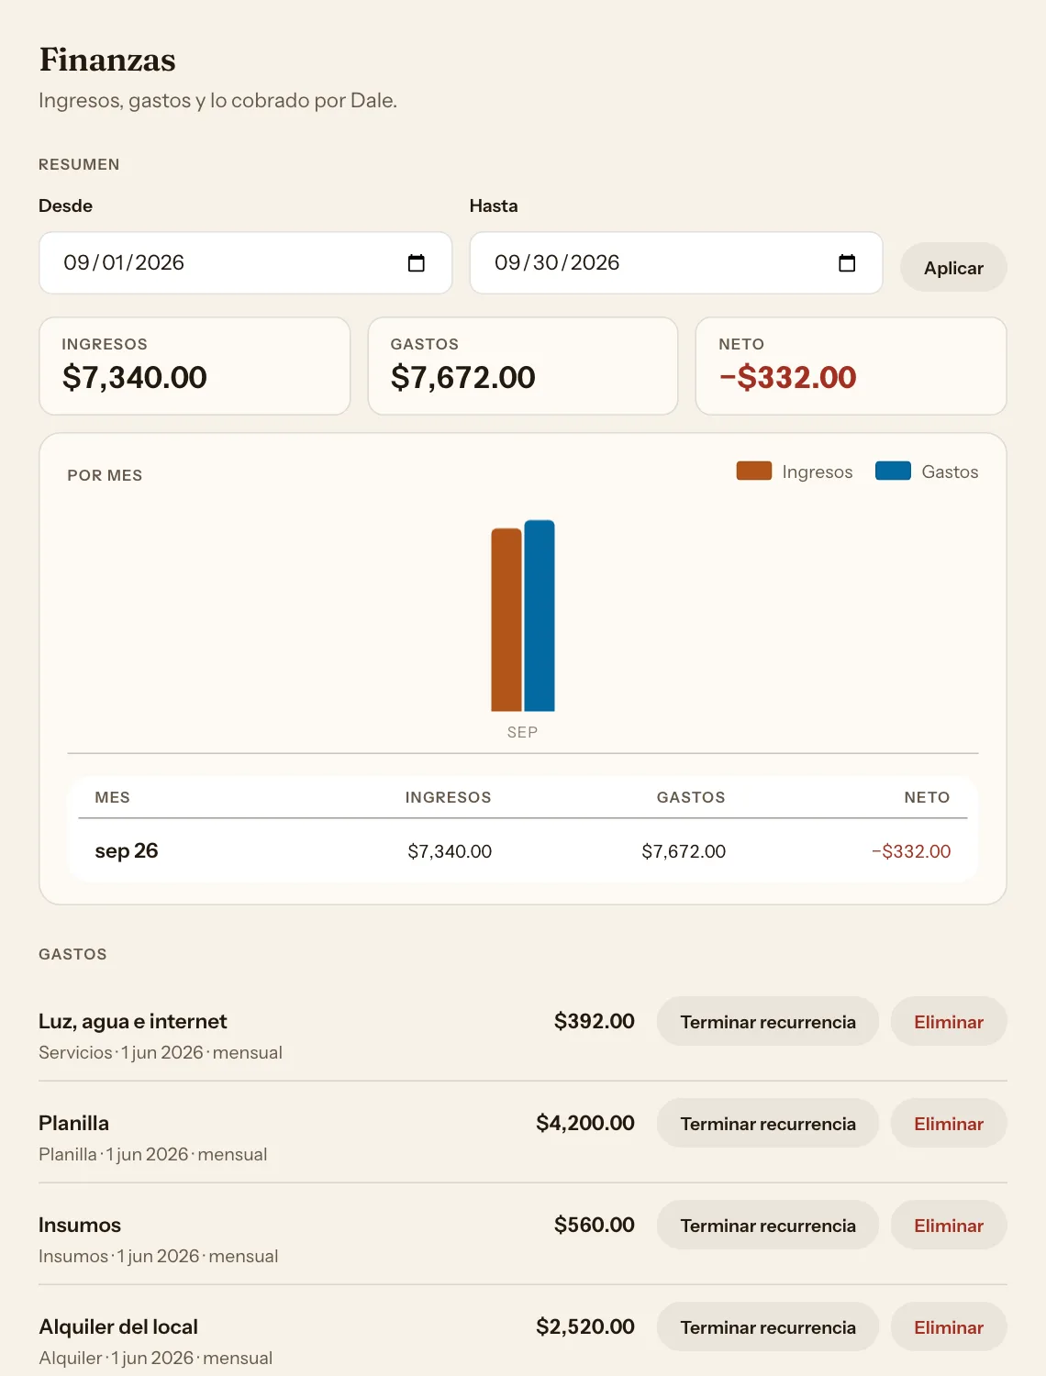Click the Ingresos summary card showing $7,340.00
Image resolution: width=1046 pixels, height=1376 pixels.
coord(195,366)
